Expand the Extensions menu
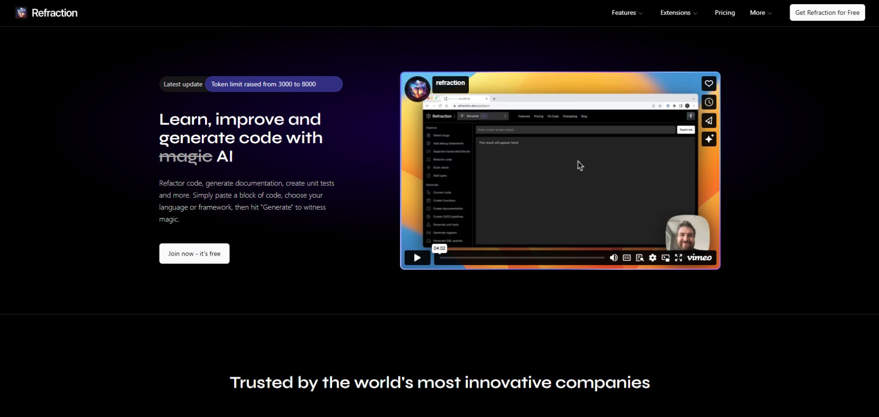 (x=679, y=13)
